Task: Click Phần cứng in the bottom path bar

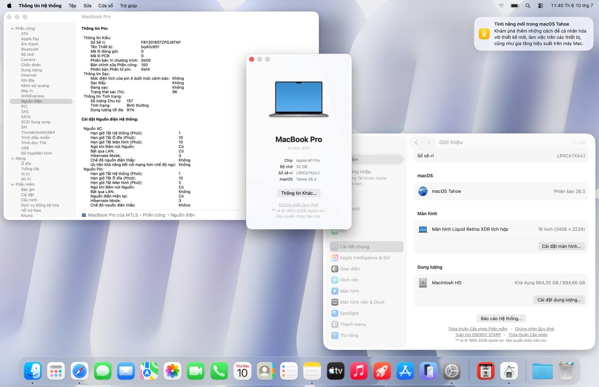Action: (154, 215)
